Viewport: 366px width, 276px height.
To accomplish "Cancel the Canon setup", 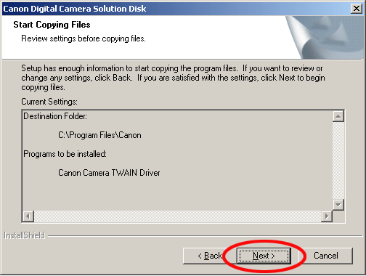I will 326,256.
